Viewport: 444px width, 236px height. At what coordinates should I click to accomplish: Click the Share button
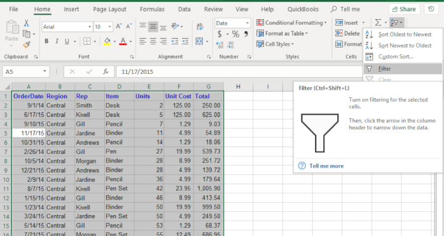point(404,9)
